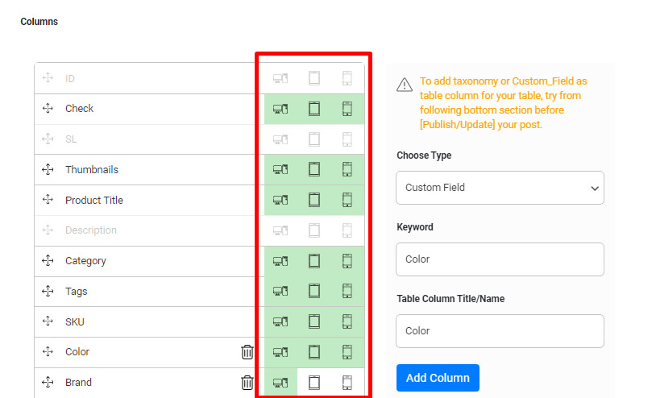Toggle tablet visibility for Product Title
The width and height of the screenshot is (656, 398).
coord(314,200)
